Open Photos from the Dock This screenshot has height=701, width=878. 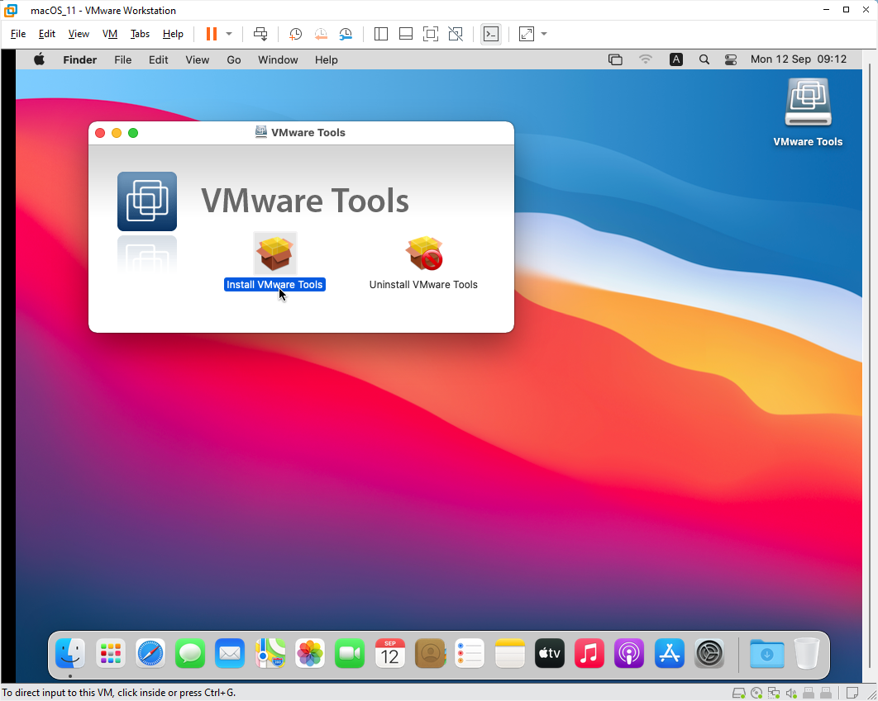tap(310, 653)
